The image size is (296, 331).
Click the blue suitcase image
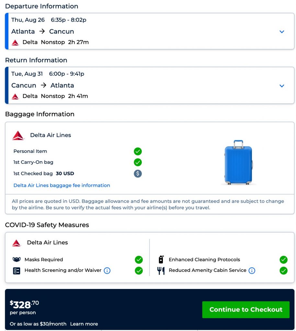click(x=238, y=162)
